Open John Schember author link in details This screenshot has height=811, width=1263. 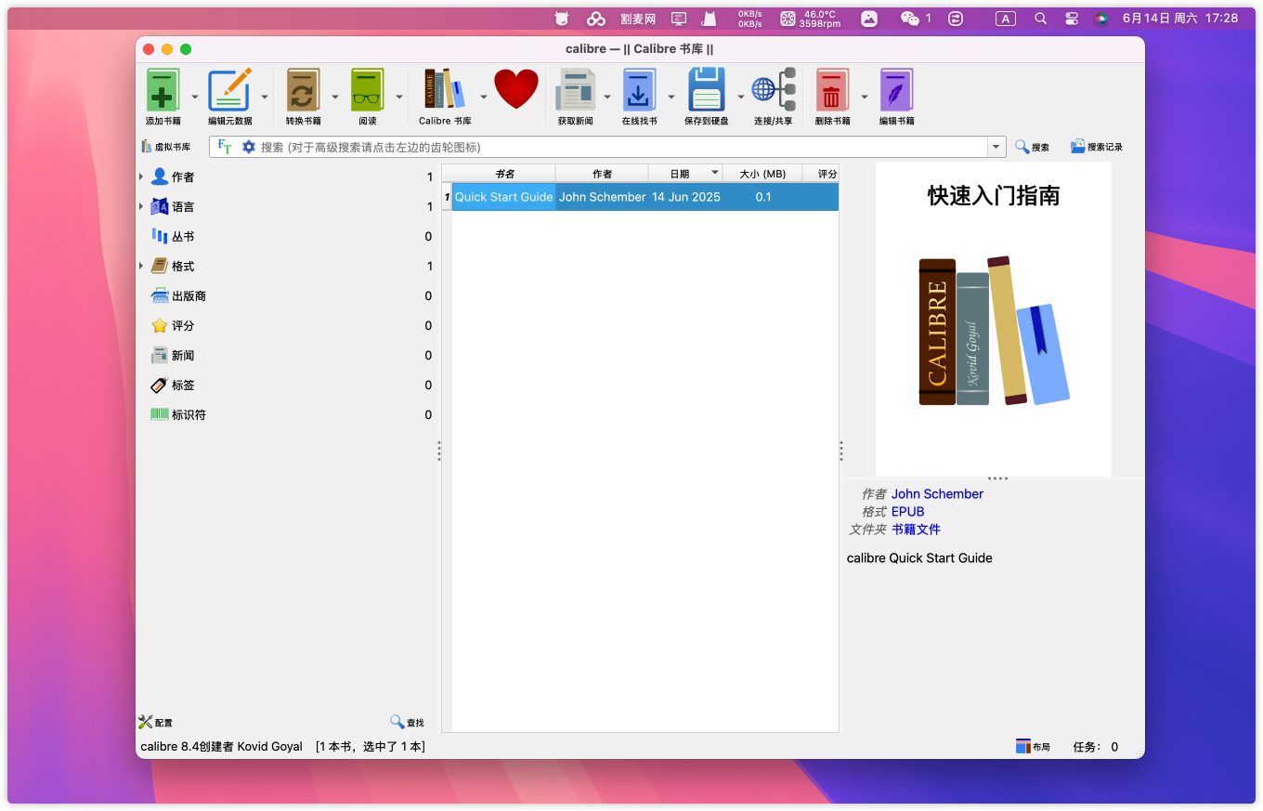pyautogui.click(x=937, y=494)
